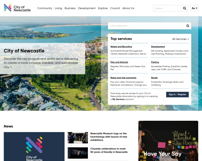Click the News section heading
Image resolution: width=202 pixels, height=161 pixels.
[8, 126]
